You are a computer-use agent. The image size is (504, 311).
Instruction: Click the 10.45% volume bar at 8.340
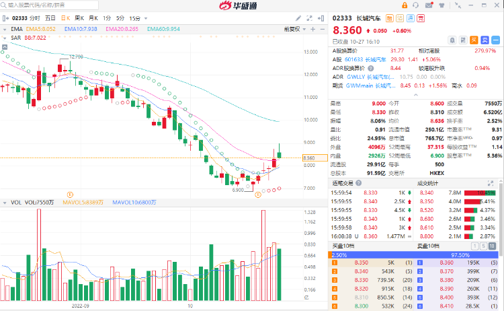pos(480,193)
